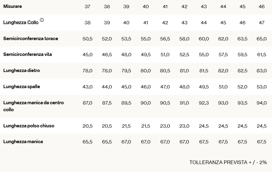Click the Semicirconferenza vita row label

coord(28,54)
